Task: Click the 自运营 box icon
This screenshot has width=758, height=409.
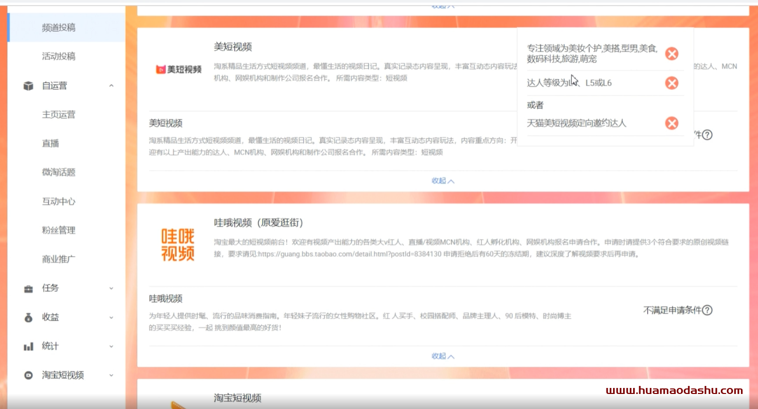Action: coord(29,86)
